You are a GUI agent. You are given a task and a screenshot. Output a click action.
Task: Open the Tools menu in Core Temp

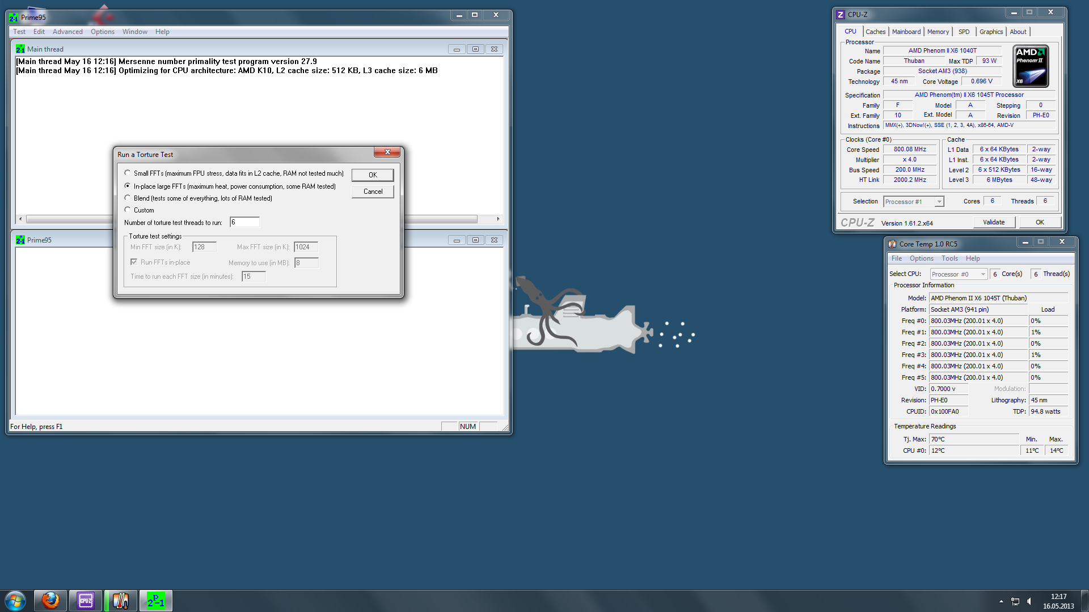tap(949, 258)
